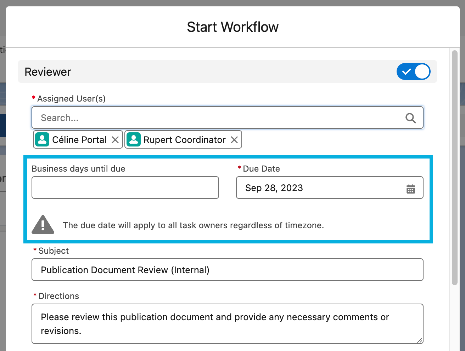Click the due date timezone warning message
465x351 pixels.
pyautogui.click(x=193, y=225)
